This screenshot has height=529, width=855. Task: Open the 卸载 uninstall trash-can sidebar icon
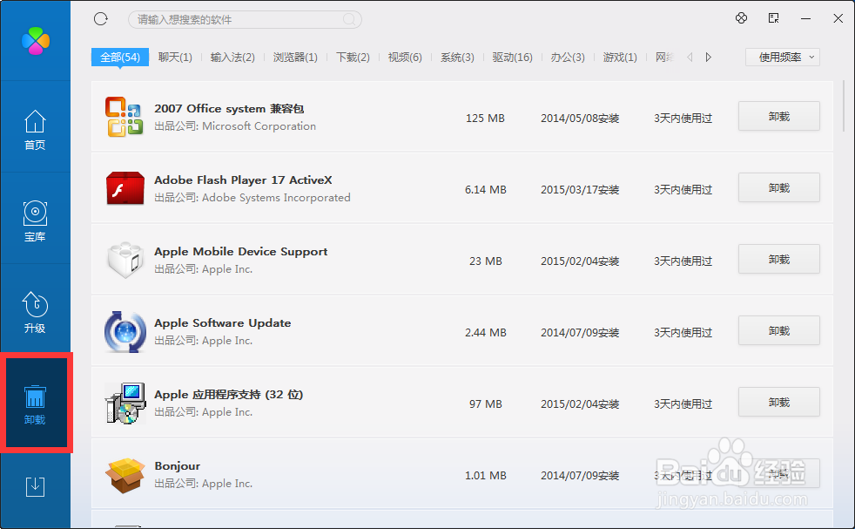coord(35,403)
